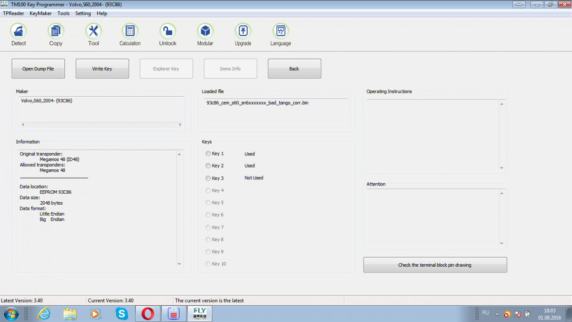This screenshot has width=572, height=322.
Task: Select the Key 1 radio button
Action: [208, 154]
